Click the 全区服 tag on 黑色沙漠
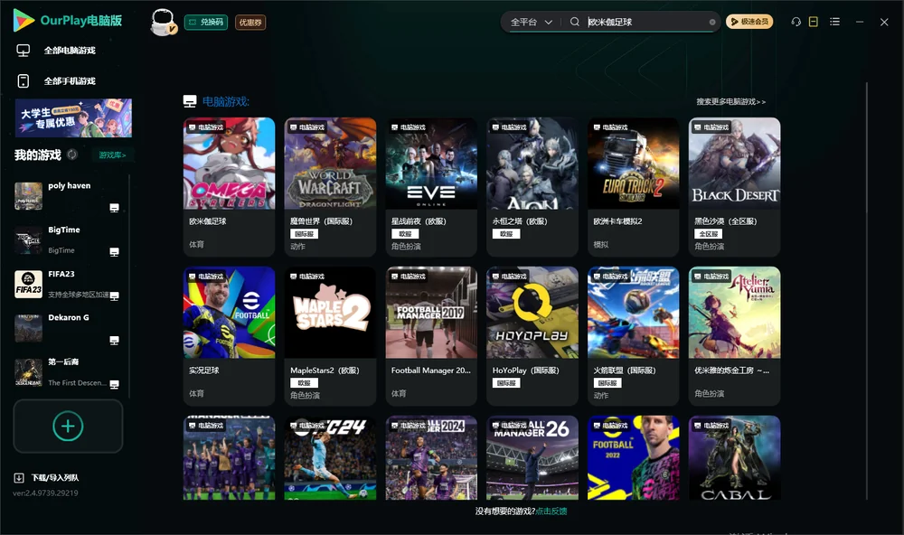This screenshot has width=904, height=535. coord(708,233)
